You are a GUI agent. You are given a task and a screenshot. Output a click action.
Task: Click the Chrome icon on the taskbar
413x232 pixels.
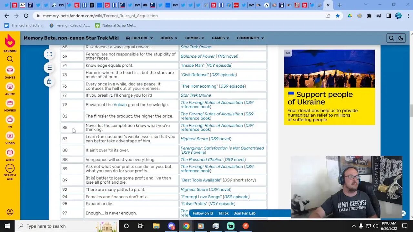(x=186, y=226)
